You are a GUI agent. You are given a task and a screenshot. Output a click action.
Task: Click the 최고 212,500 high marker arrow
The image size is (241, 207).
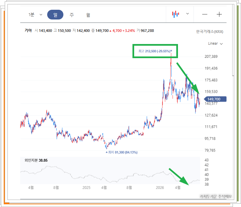(x=171, y=51)
